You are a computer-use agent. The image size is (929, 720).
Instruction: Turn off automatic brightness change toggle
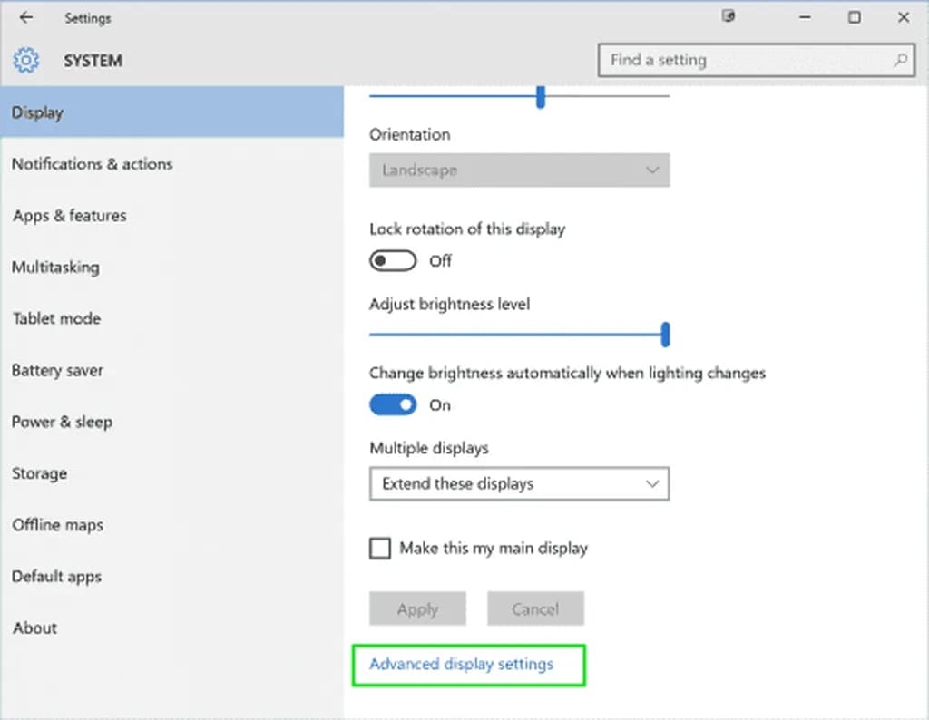tap(393, 405)
